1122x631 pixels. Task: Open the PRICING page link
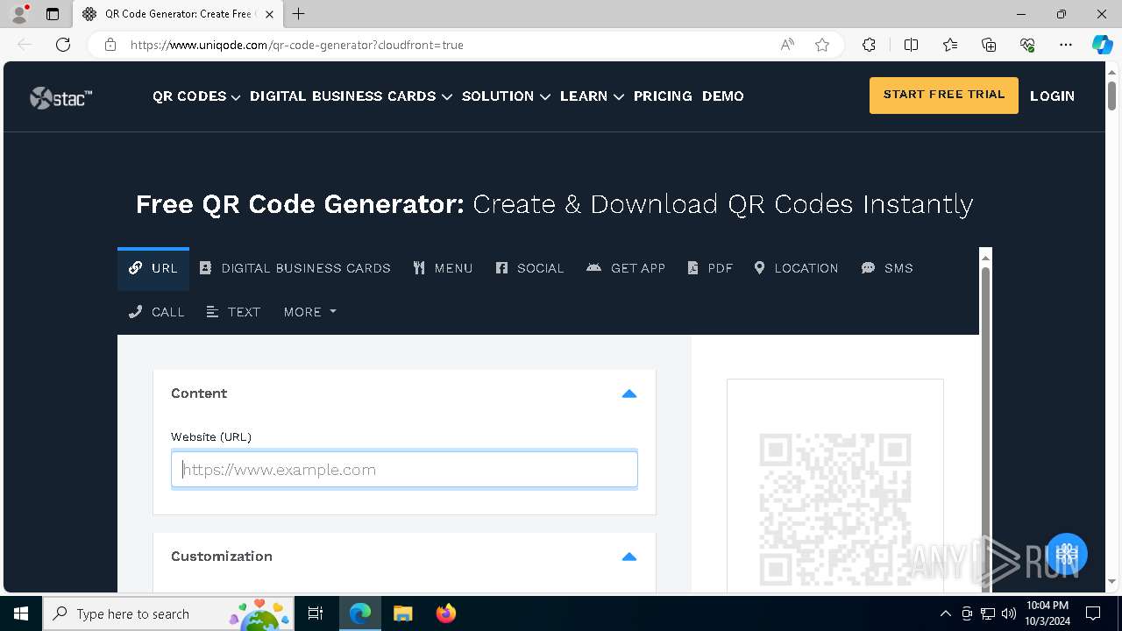click(x=663, y=96)
